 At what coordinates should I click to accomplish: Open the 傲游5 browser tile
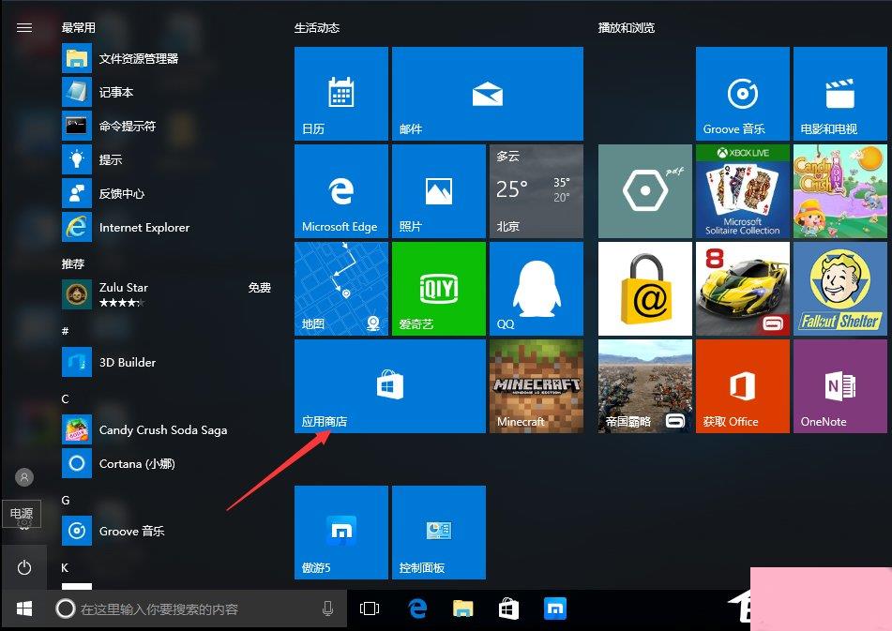(341, 533)
